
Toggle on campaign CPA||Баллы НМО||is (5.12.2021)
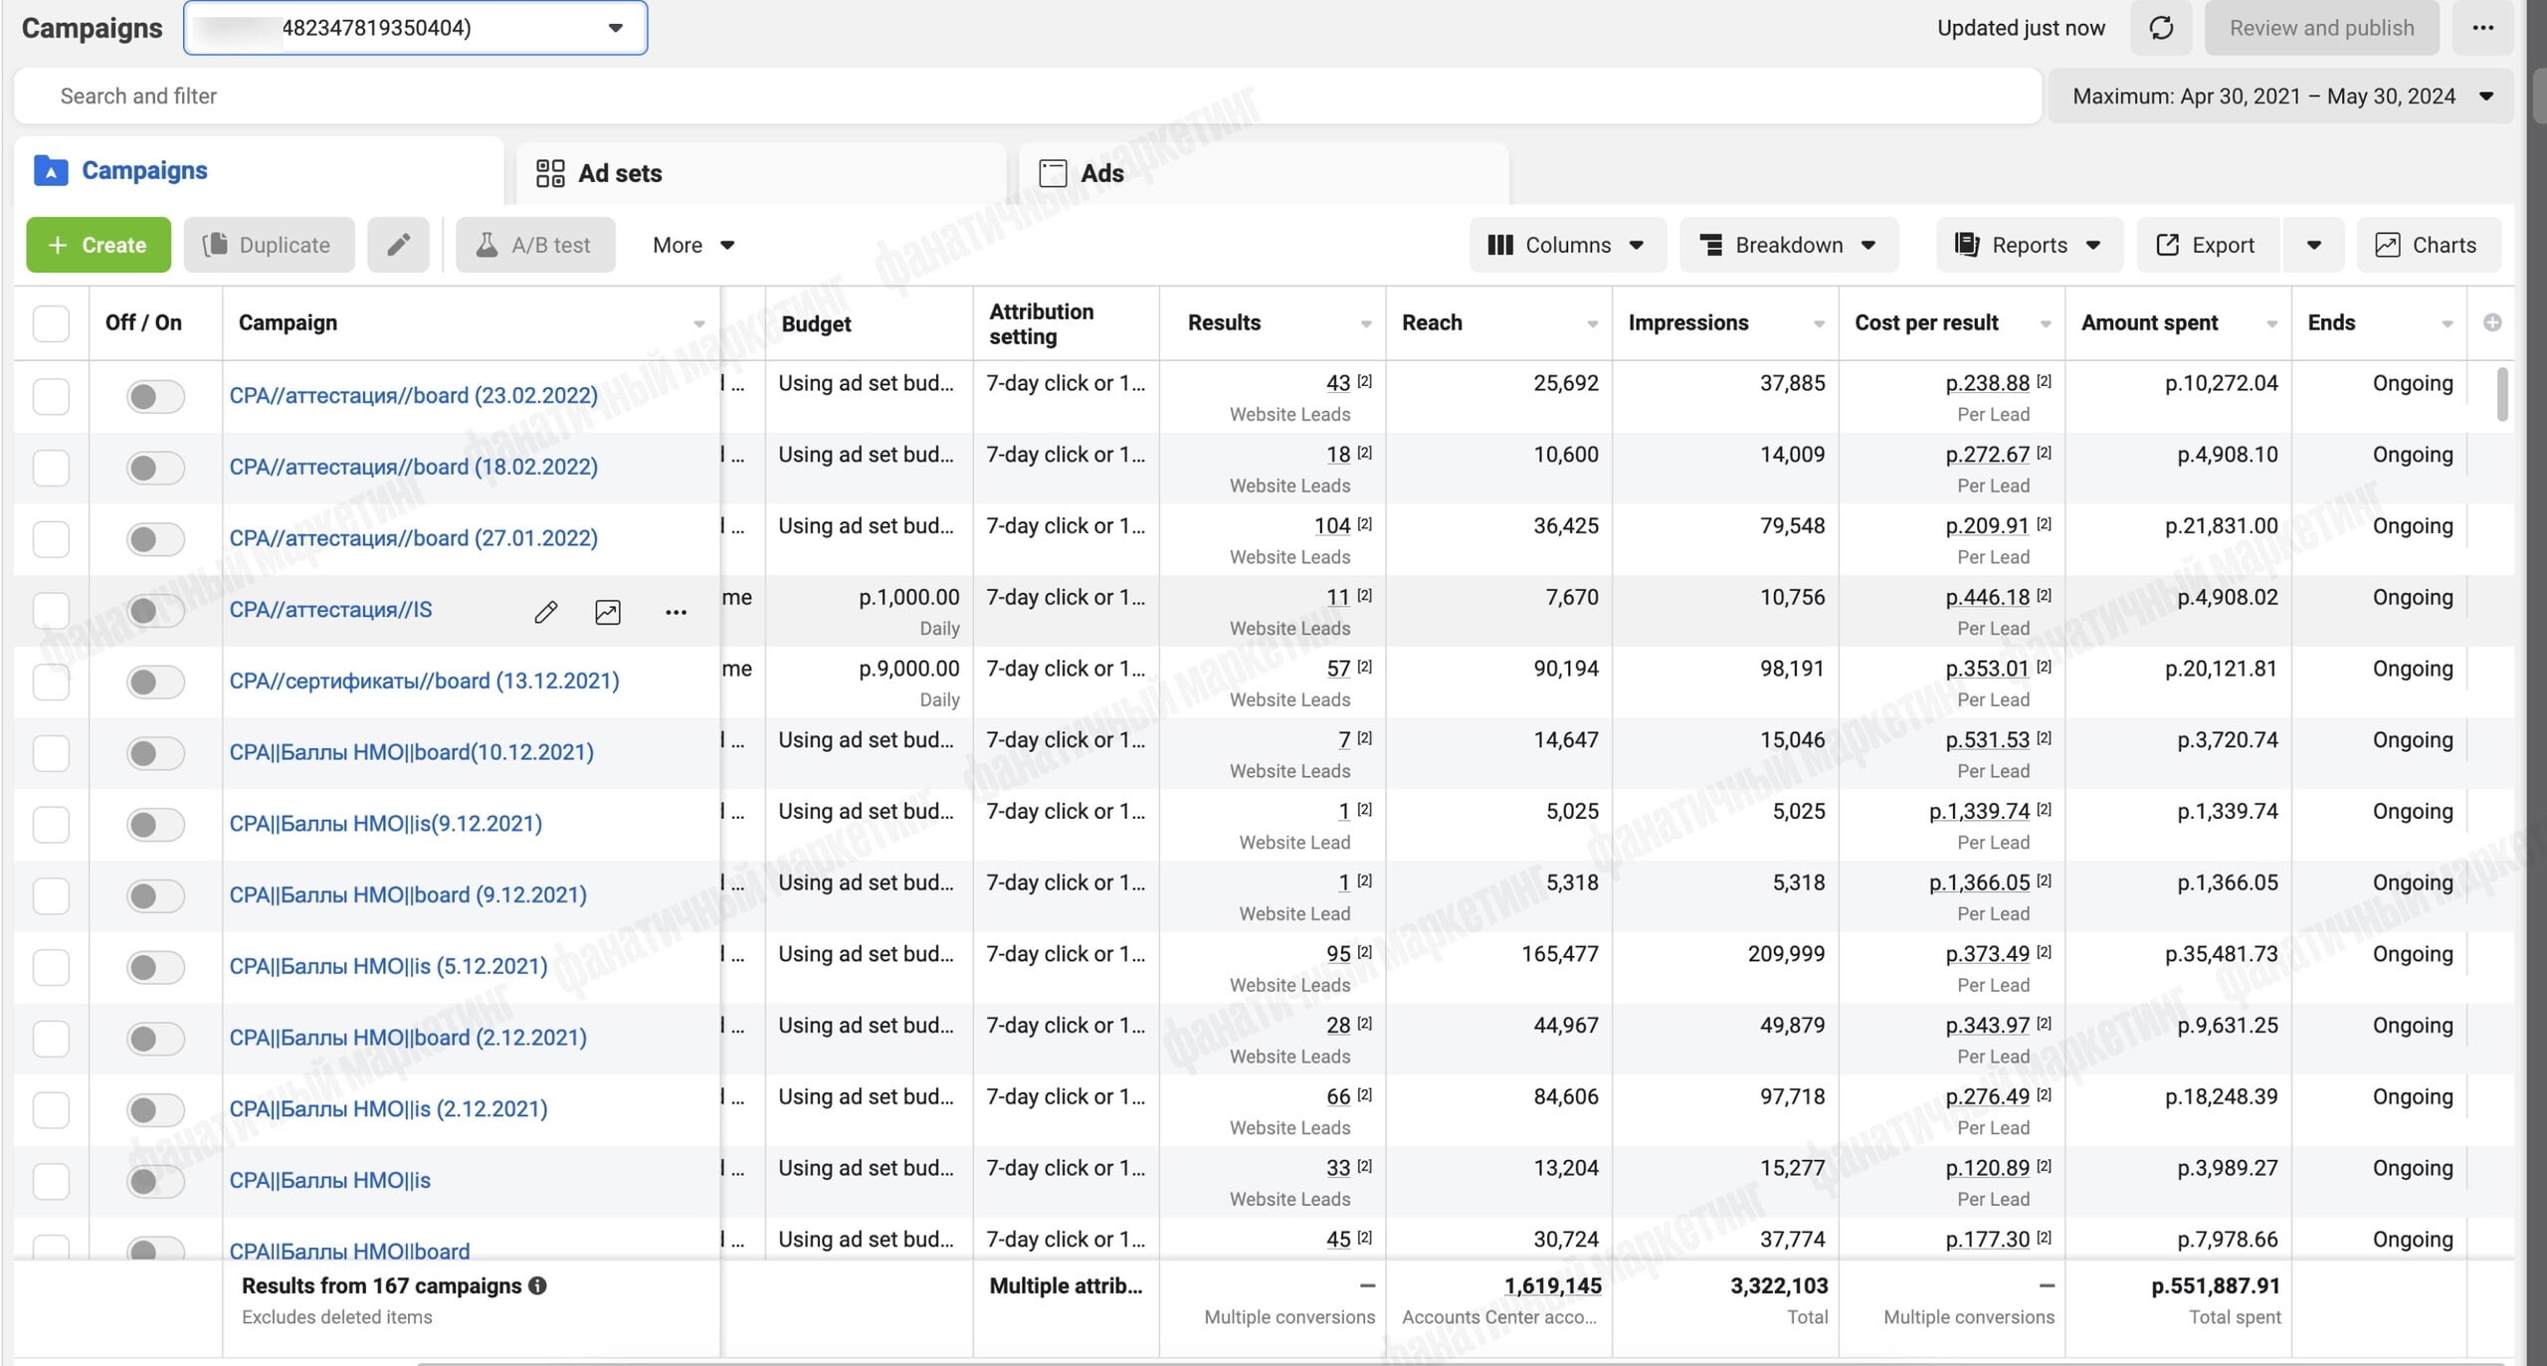(155, 967)
